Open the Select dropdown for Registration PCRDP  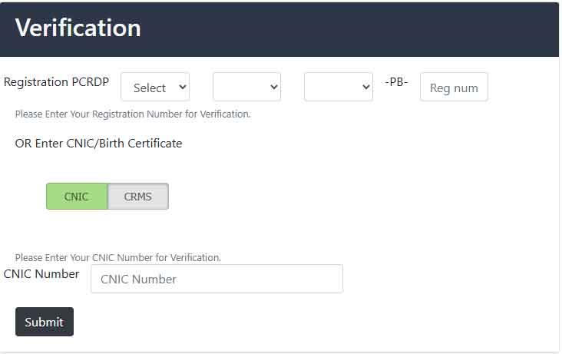(154, 87)
